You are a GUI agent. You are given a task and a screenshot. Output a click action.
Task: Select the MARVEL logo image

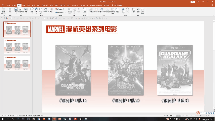(55, 29)
